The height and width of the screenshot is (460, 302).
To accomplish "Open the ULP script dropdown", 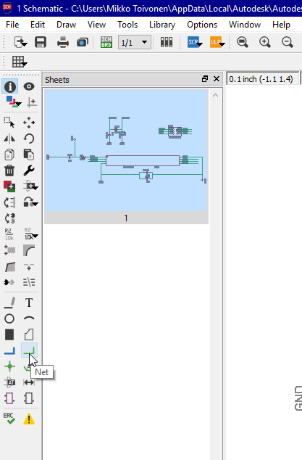I will coord(217,42).
